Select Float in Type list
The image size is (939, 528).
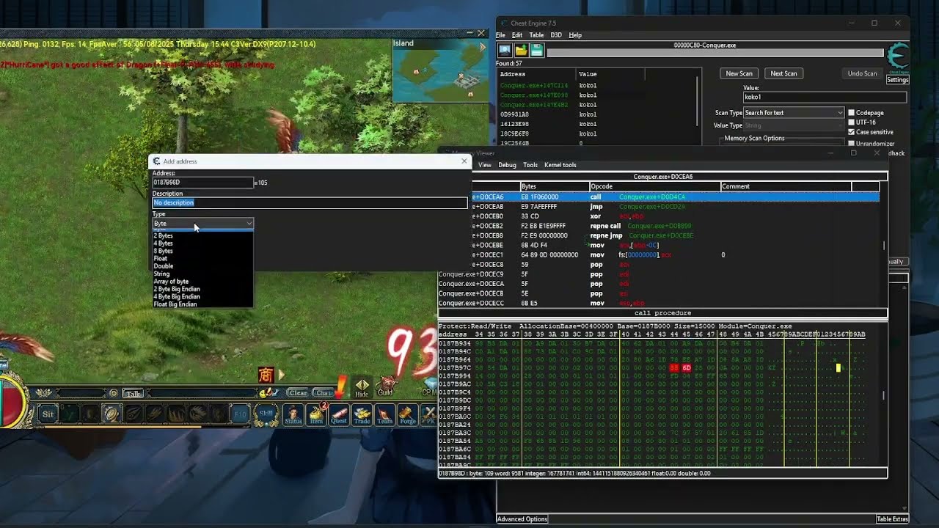pos(202,258)
